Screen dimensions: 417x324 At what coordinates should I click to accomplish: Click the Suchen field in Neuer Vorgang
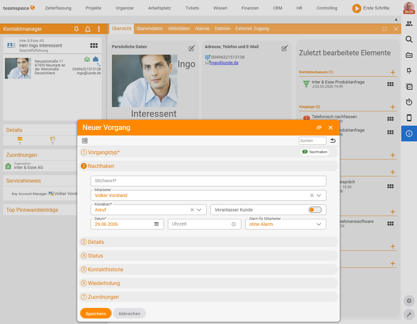(313, 141)
